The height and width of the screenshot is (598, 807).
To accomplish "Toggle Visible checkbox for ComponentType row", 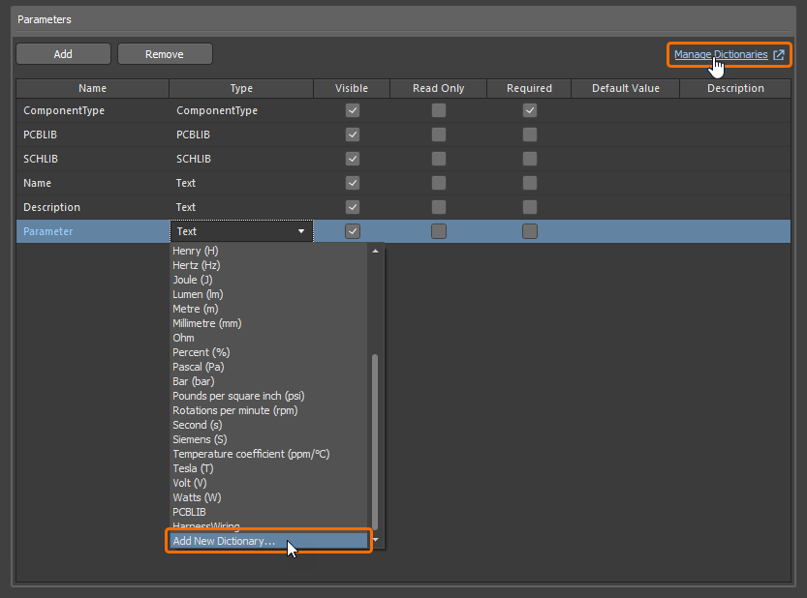I will (353, 110).
